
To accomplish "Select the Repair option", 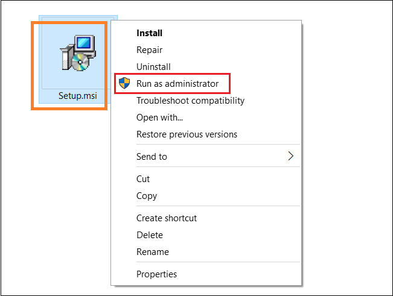I will [x=149, y=50].
